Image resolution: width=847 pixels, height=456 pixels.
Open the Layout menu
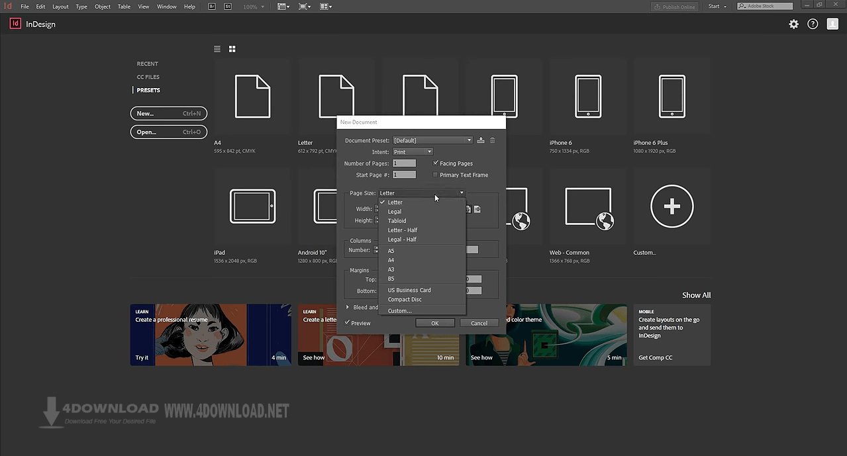pos(60,7)
